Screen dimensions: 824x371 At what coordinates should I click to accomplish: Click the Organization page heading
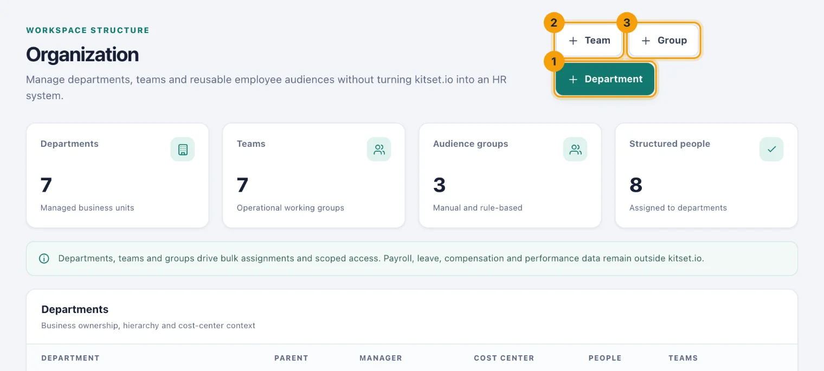click(x=82, y=55)
